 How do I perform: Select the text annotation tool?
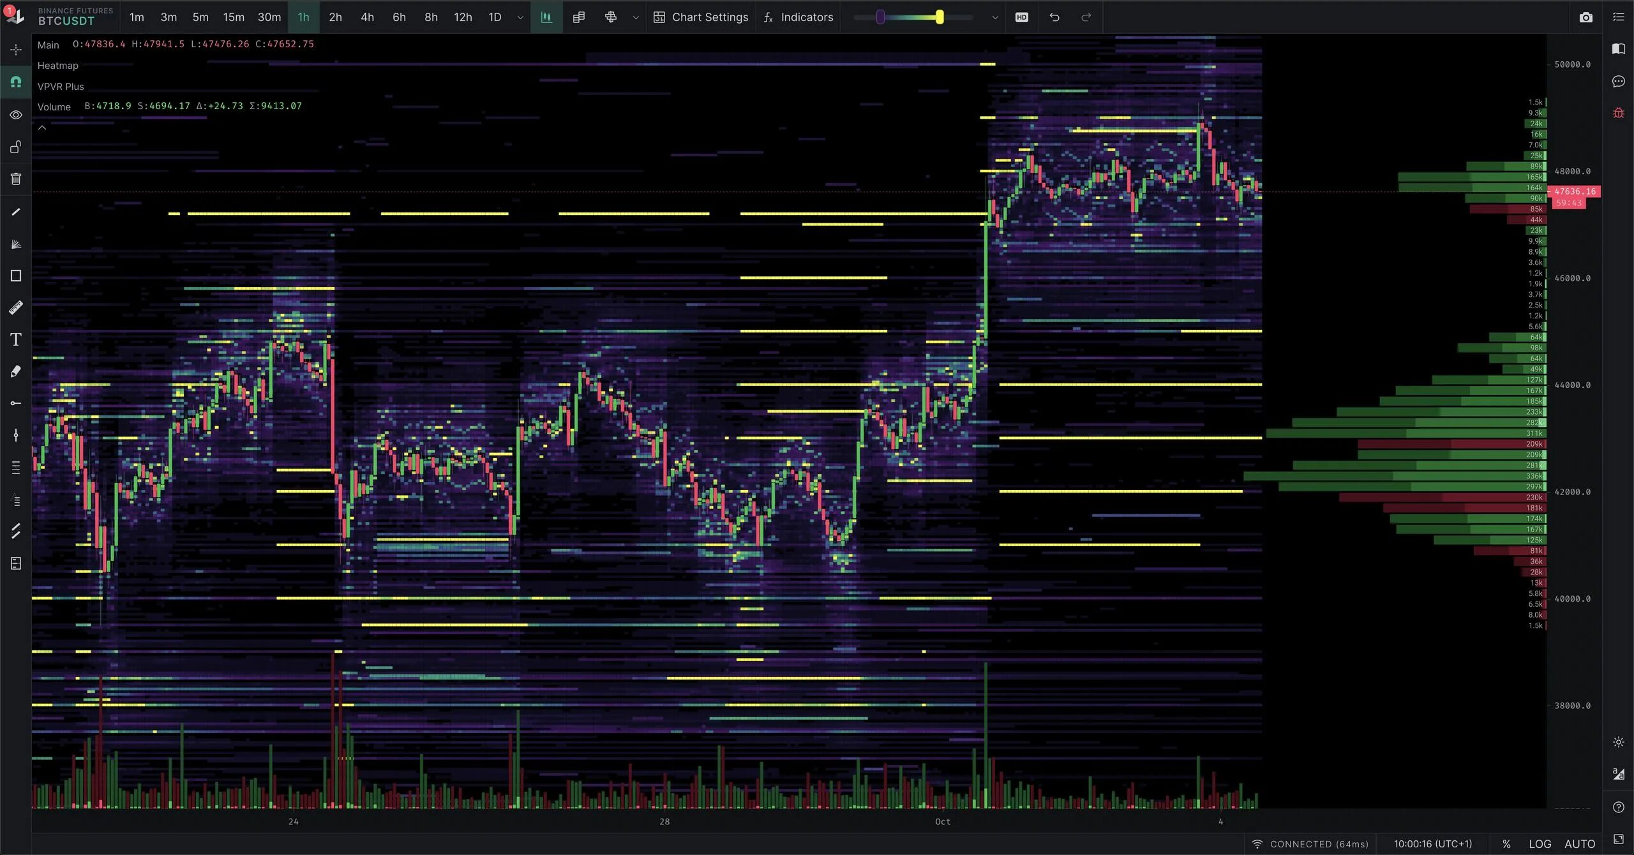point(16,339)
